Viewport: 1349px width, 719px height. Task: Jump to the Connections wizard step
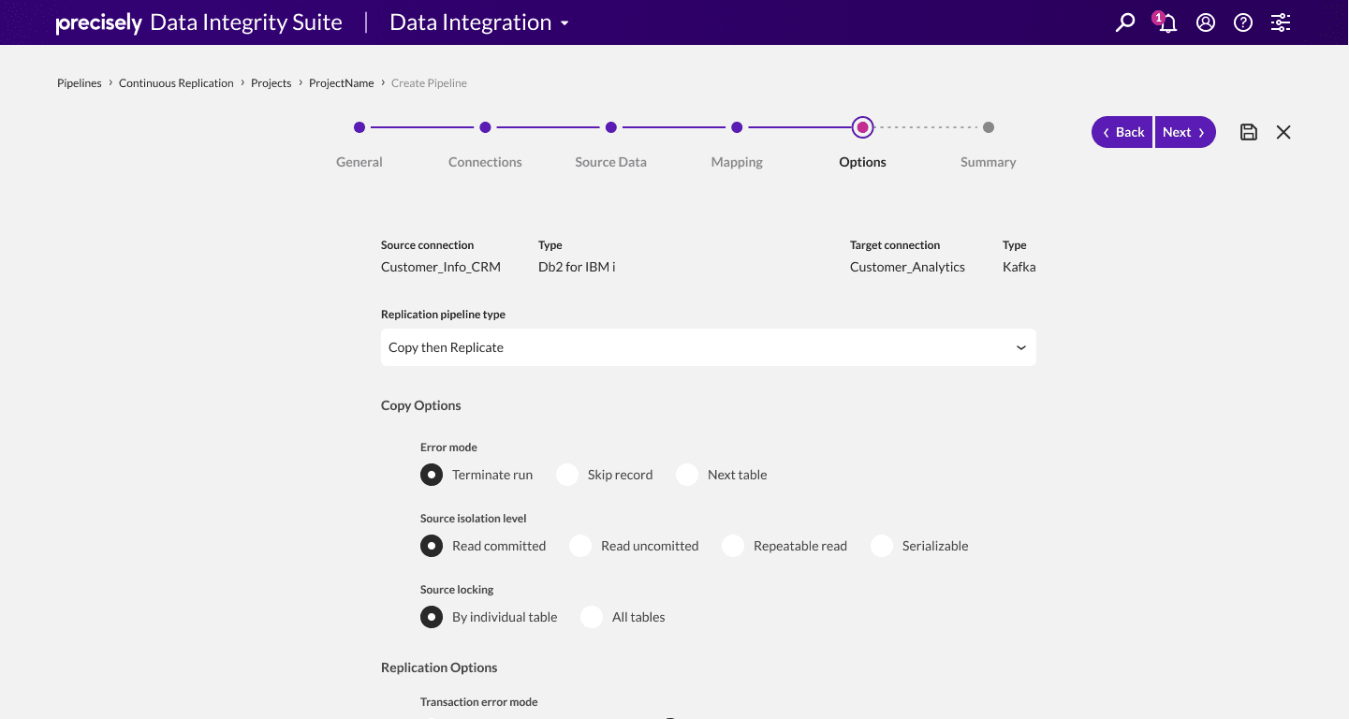(x=485, y=127)
